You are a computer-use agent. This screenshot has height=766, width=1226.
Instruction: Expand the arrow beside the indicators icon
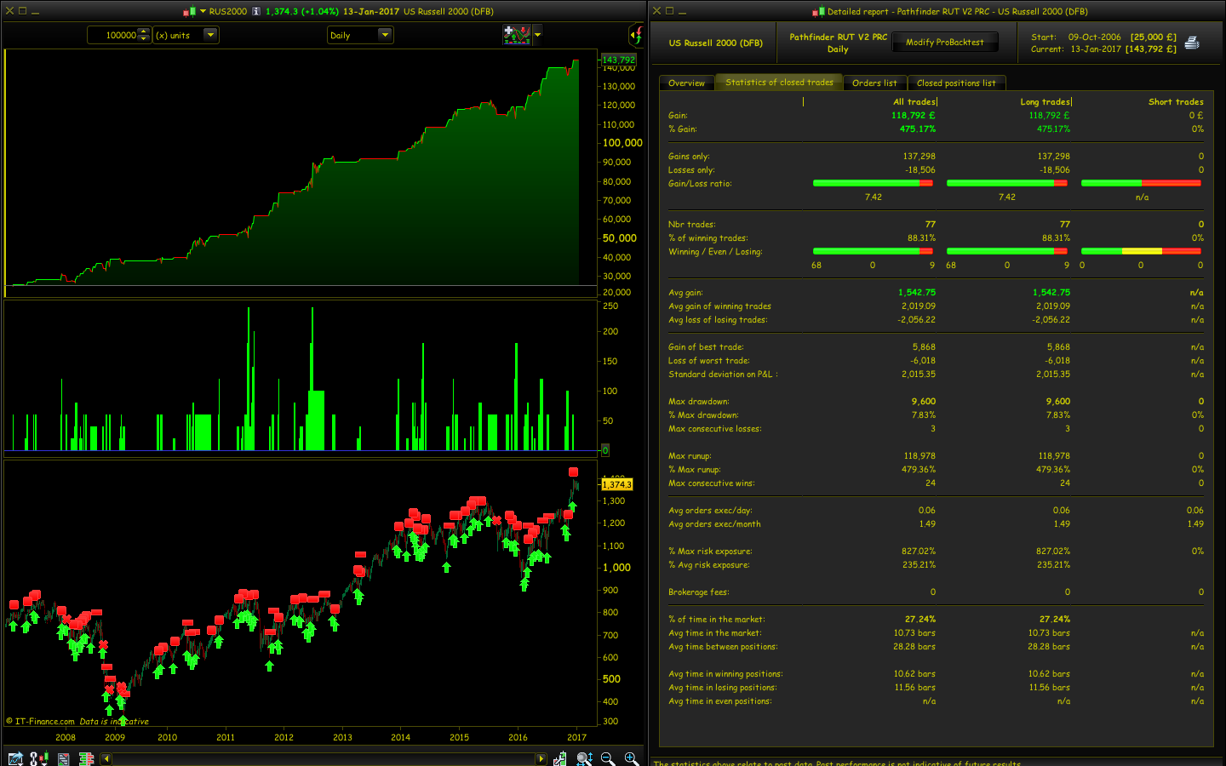pos(537,35)
